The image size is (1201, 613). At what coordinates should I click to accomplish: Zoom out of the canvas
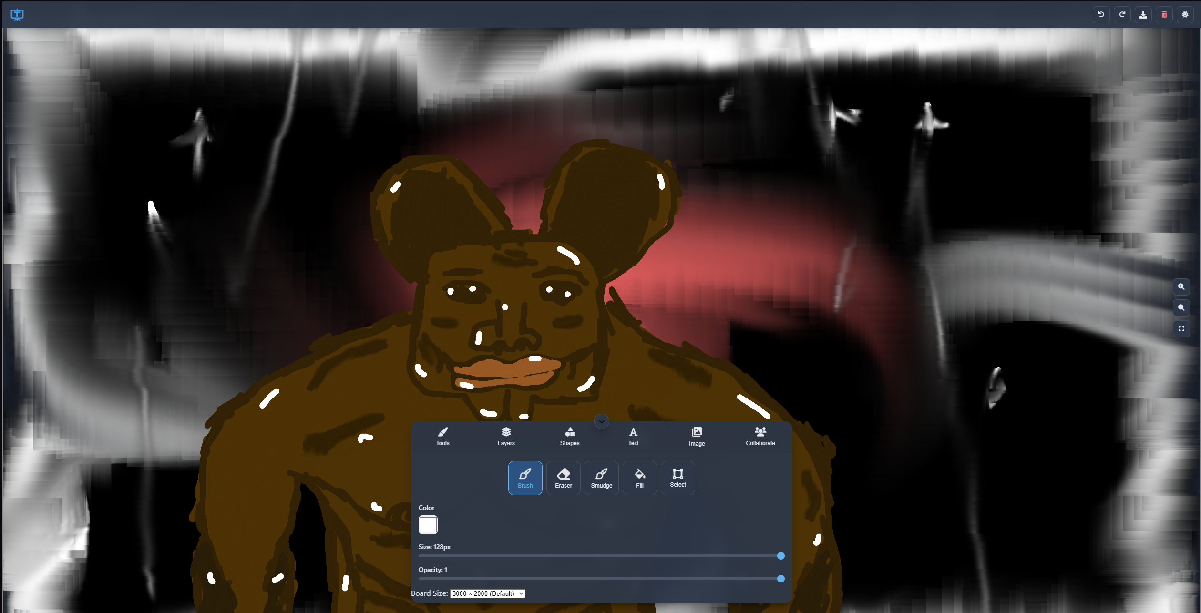coord(1181,307)
